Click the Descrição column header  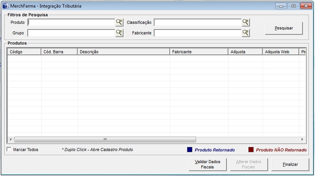point(124,52)
